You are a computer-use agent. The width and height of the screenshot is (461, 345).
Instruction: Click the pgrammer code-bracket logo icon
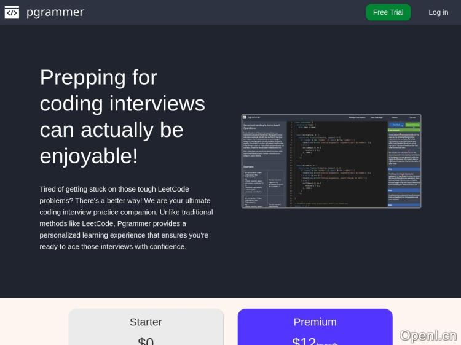tap(12, 12)
